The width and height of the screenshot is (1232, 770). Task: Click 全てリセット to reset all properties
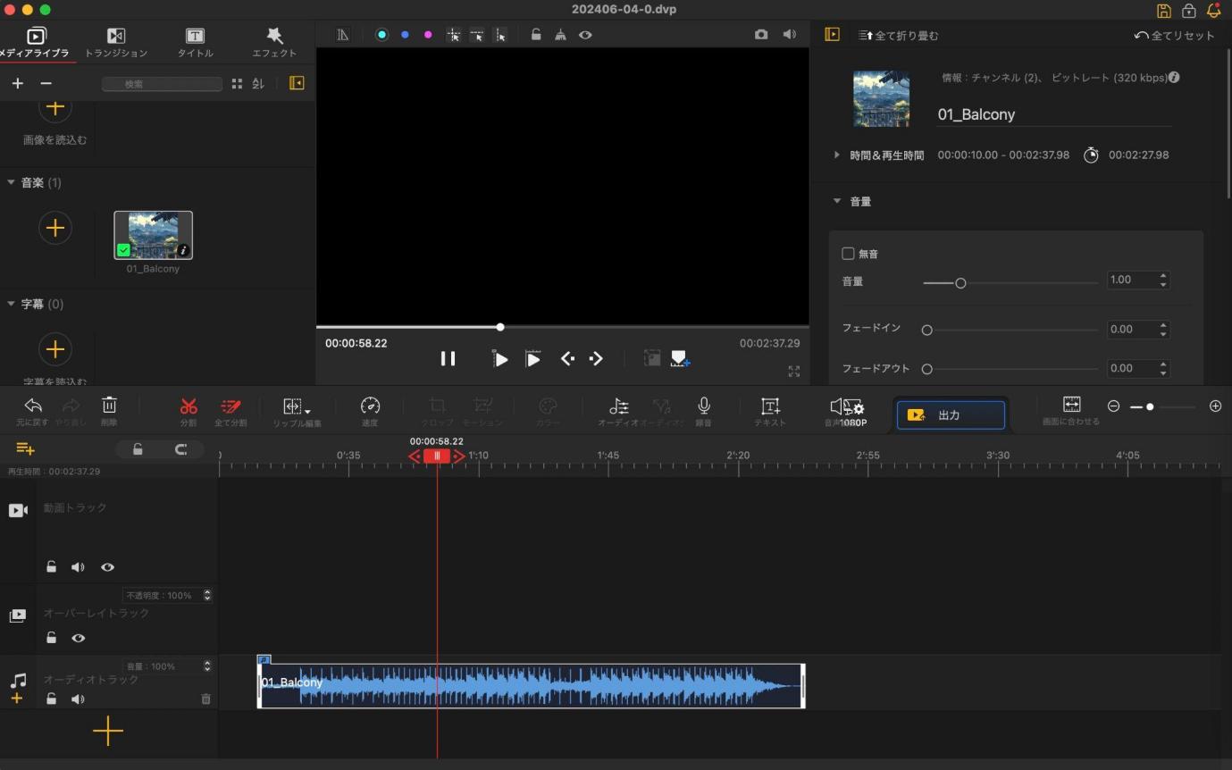pyautogui.click(x=1175, y=36)
